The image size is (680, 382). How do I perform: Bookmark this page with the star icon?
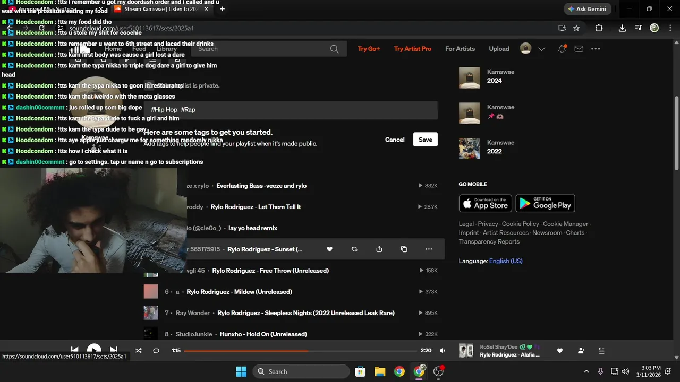coord(576,28)
